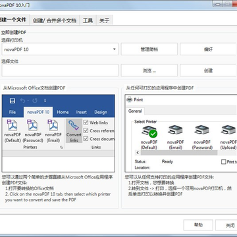Click the novaPDF 10 ribbon tab
237x237 pixels.
tap(38, 112)
